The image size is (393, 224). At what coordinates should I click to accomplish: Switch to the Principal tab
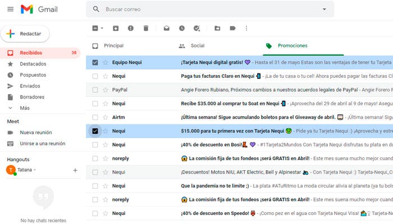(113, 46)
